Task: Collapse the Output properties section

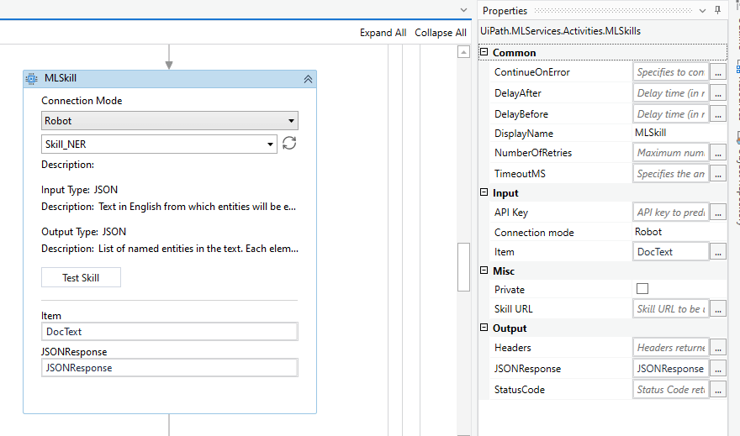Action: click(484, 327)
